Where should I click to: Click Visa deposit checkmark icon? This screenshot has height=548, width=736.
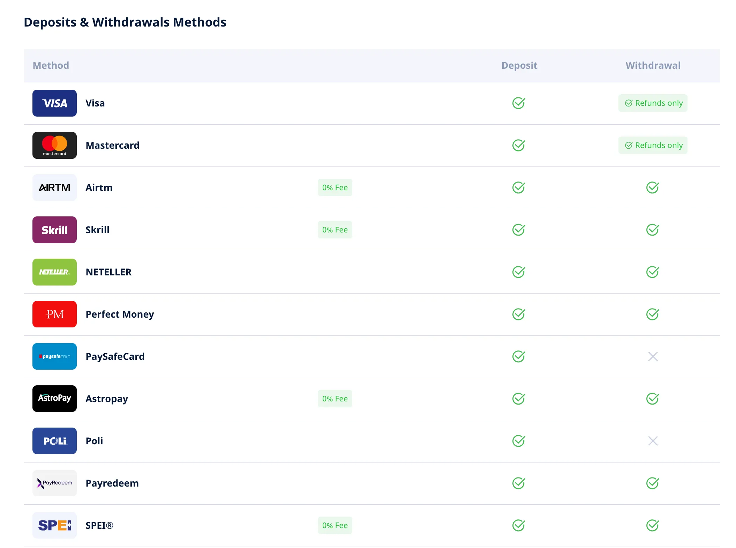pos(519,103)
